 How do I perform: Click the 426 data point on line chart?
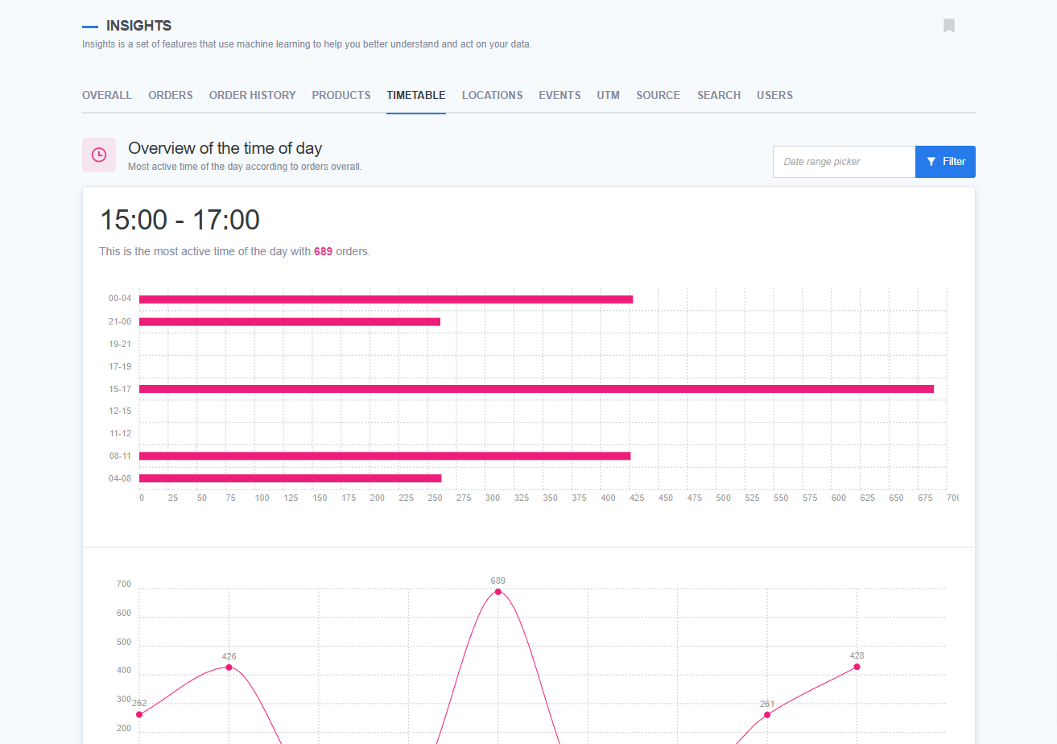tap(229, 668)
